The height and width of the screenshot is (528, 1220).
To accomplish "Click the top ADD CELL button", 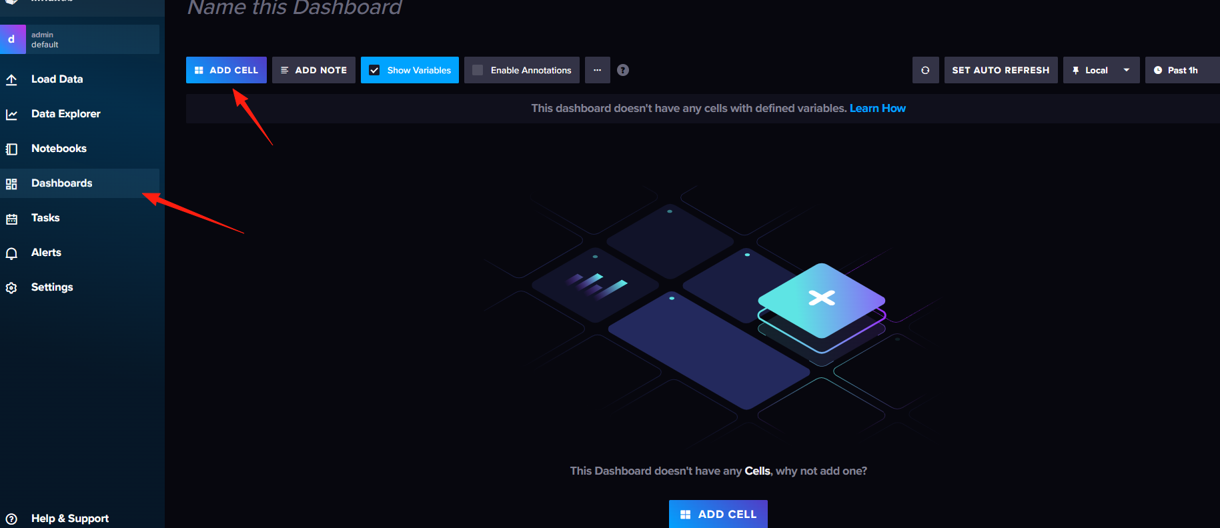I will pyautogui.click(x=226, y=70).
